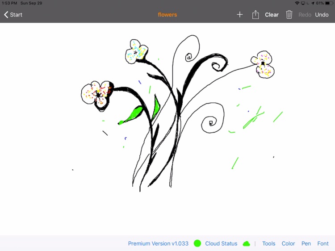
Task: Go back to Start screen
Action: click(x=13, y=15)
